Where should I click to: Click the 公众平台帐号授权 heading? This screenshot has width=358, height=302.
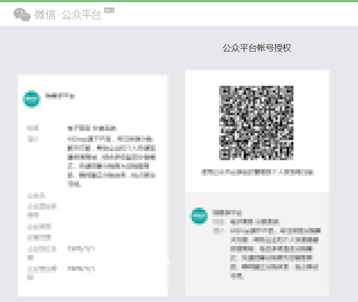pos(256,48)
